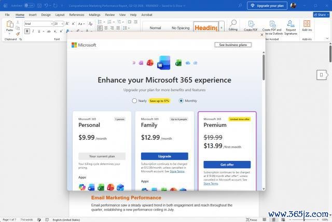332x222 pixels.
Task: Click the Numbering list icon
Action: (x=109, y=22)
